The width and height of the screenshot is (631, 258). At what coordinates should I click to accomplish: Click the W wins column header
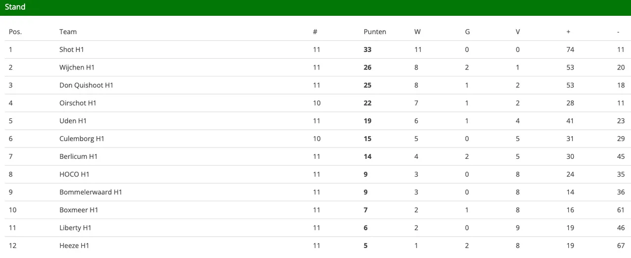point(418,32)
